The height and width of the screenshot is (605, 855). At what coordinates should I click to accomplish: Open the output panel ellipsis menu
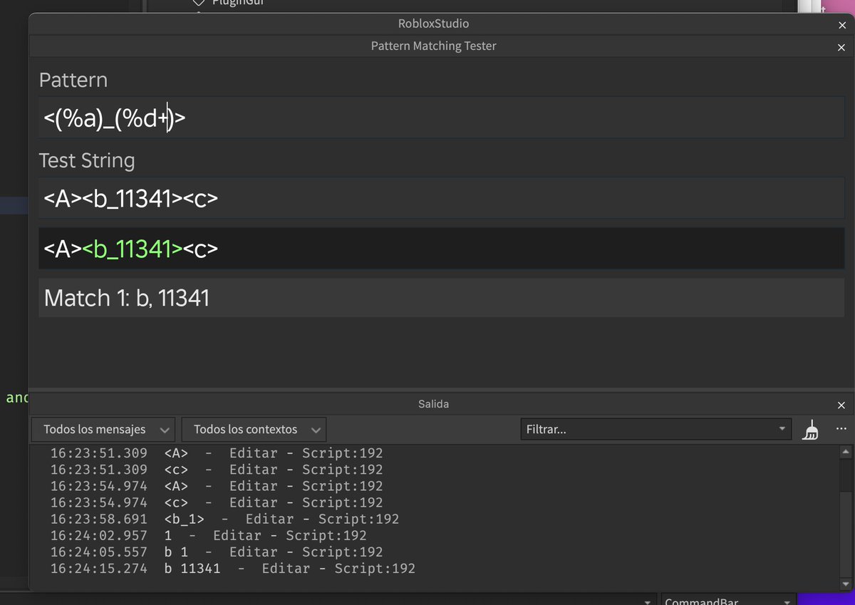(x=841, y=430)
